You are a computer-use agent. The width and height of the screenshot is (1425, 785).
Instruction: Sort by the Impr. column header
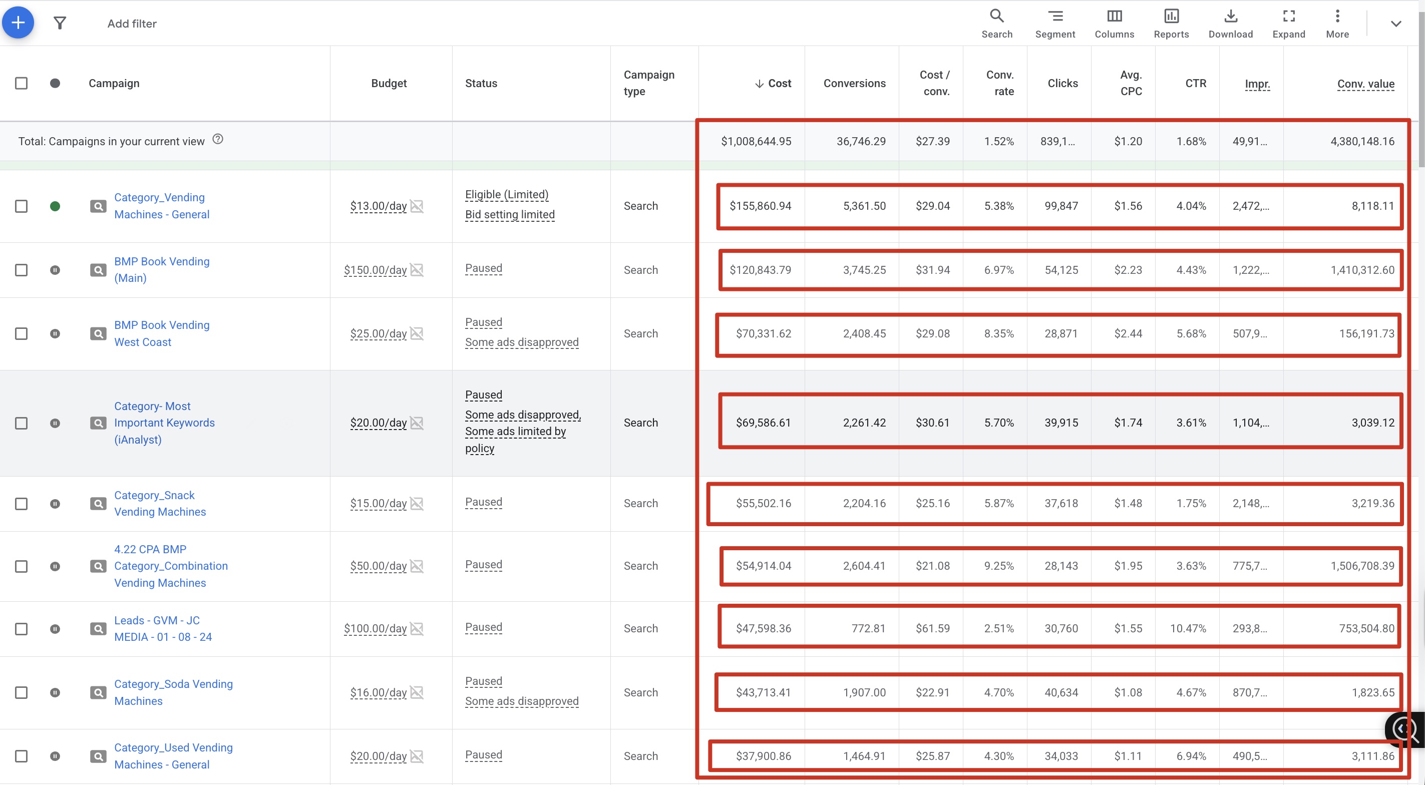coord(1257,84)
